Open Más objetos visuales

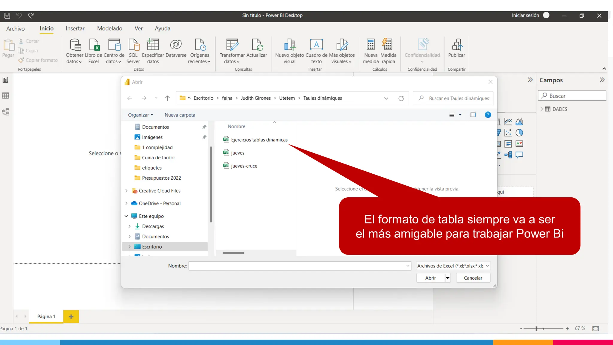pos(342,51)
